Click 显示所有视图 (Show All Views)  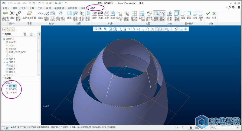pyautogui.click(x=134, y=13)
